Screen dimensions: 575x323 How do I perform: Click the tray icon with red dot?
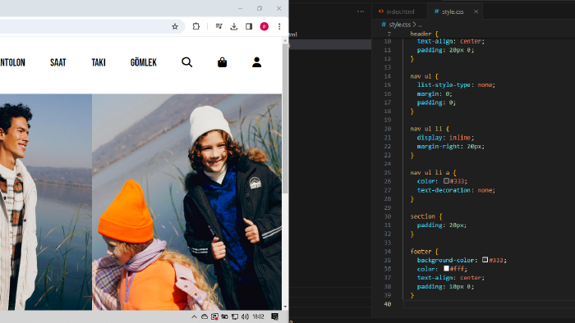[x=214, y=316]
